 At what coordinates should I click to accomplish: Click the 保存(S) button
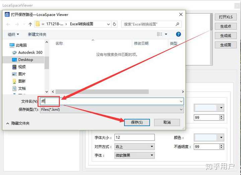[x=137, y=122]
